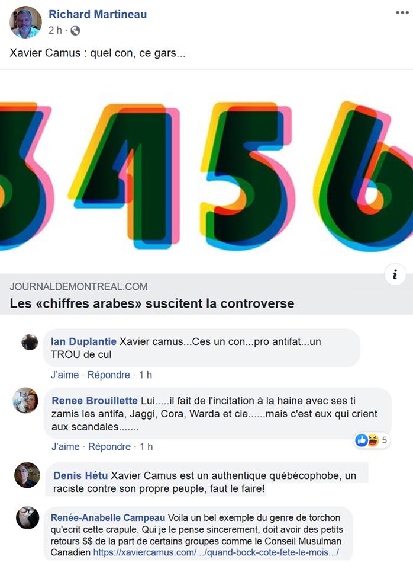The image size is (413, 569).
Task: Open Renee Brouillette's avatar
Action: [x=25, y=400]
